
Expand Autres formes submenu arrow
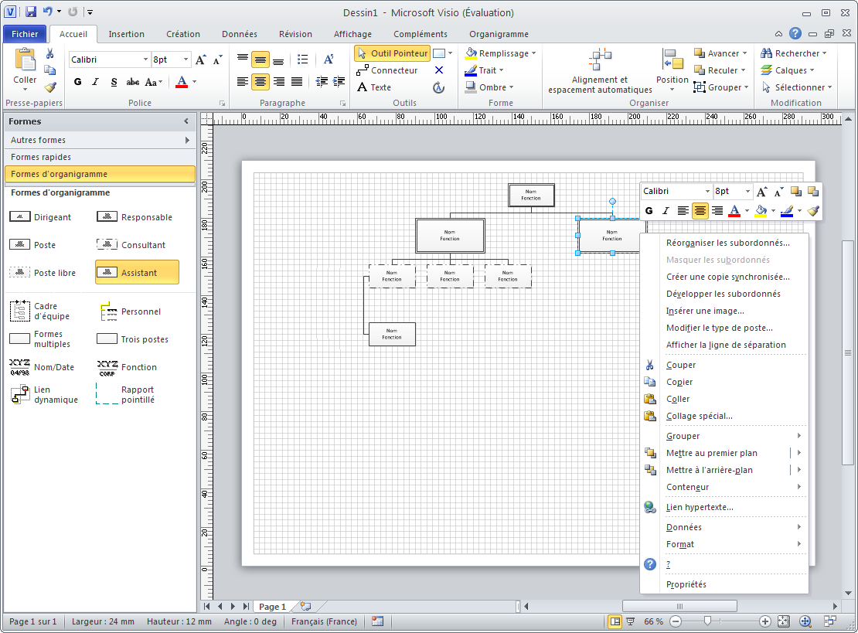[187, 140]
